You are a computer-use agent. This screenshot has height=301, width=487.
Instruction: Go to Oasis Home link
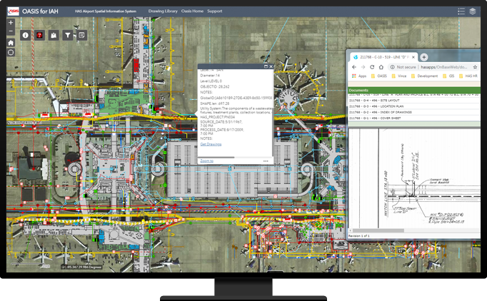click(192, 11)
